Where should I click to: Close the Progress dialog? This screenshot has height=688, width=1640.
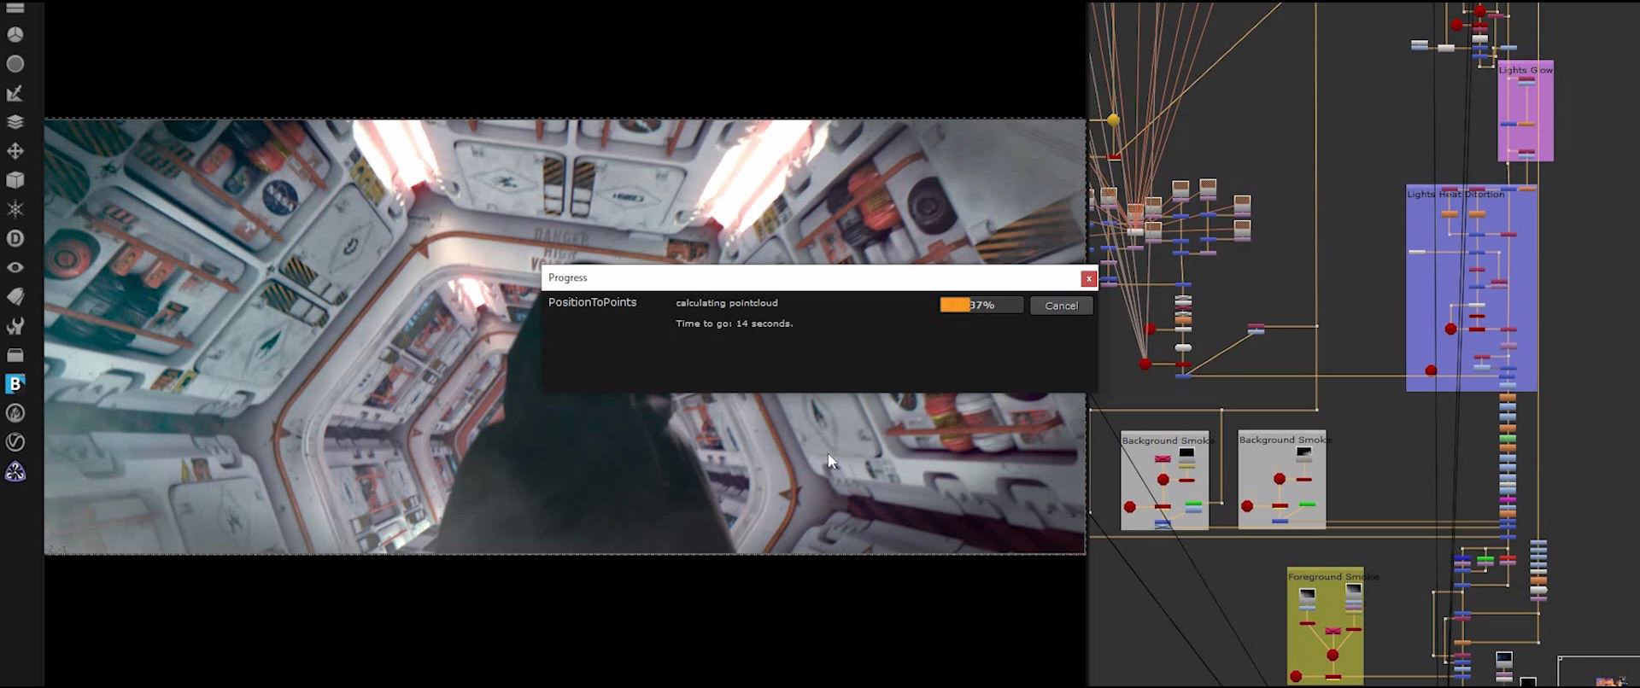(1088, 278)
